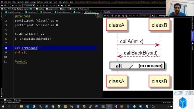This screenshot has height=109, width=194.
Task: Toggle PlantUML automatic reload icon
Action: click(x=108, y=16)
